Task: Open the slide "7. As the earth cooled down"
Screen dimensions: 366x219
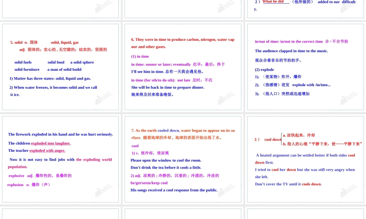Action: tap(183, 159)
